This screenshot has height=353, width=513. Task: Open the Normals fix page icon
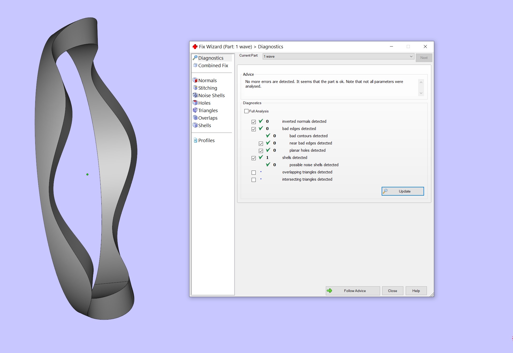pyautogui.click(x=195, y=80)
